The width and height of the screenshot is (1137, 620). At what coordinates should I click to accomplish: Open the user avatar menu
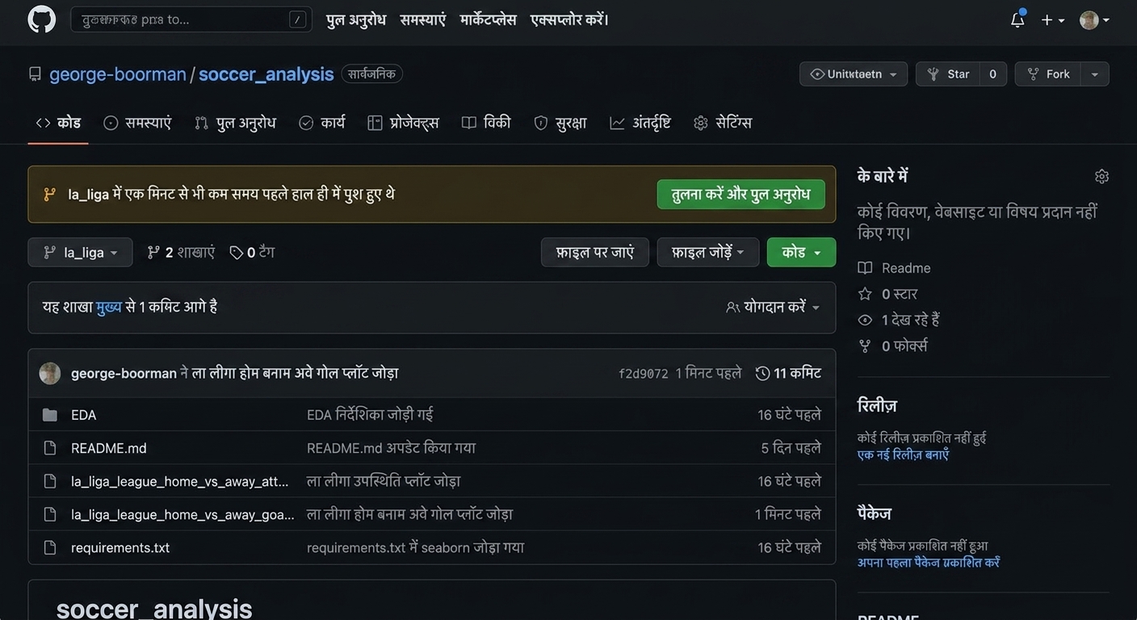[1094, 20]
